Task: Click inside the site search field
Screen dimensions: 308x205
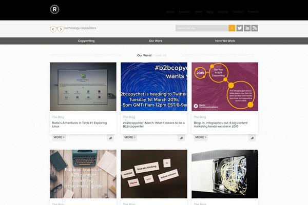Action: [202, 28]
